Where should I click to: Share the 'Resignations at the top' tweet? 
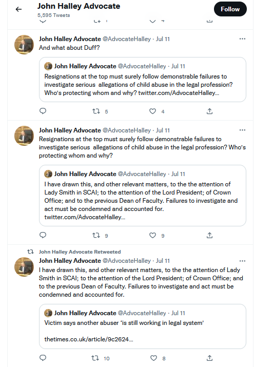point(209,235)
